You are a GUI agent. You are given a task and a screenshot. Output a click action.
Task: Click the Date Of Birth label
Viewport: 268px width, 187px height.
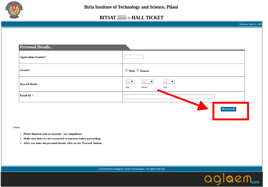click(x=29, y=84)
